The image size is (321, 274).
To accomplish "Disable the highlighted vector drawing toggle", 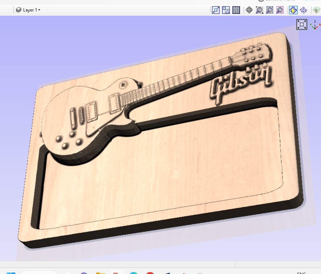I will [293, 10].
